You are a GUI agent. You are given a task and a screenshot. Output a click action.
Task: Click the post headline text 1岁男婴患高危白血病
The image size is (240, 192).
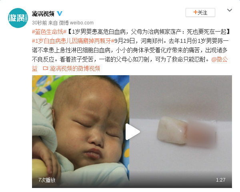pos(99,32)
